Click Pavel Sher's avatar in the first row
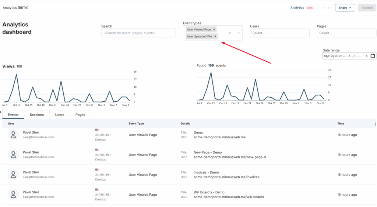This screenshot has width=377, height=207. [14, 135]
